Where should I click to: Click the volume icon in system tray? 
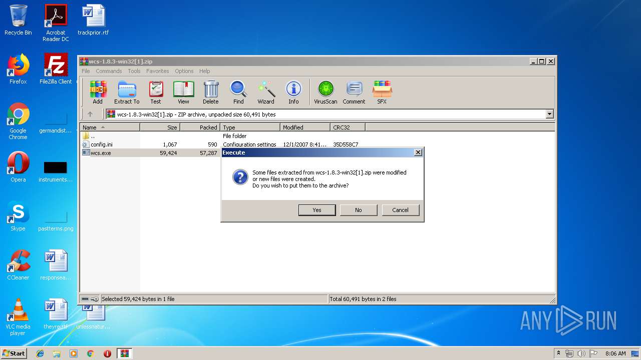[581, 353]
